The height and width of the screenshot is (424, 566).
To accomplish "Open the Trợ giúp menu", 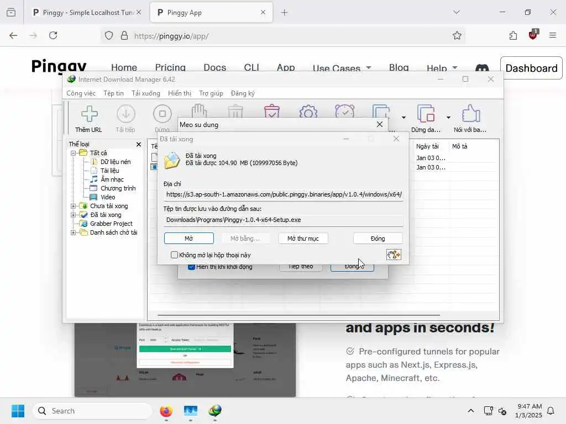I will [x=211, y=93].
